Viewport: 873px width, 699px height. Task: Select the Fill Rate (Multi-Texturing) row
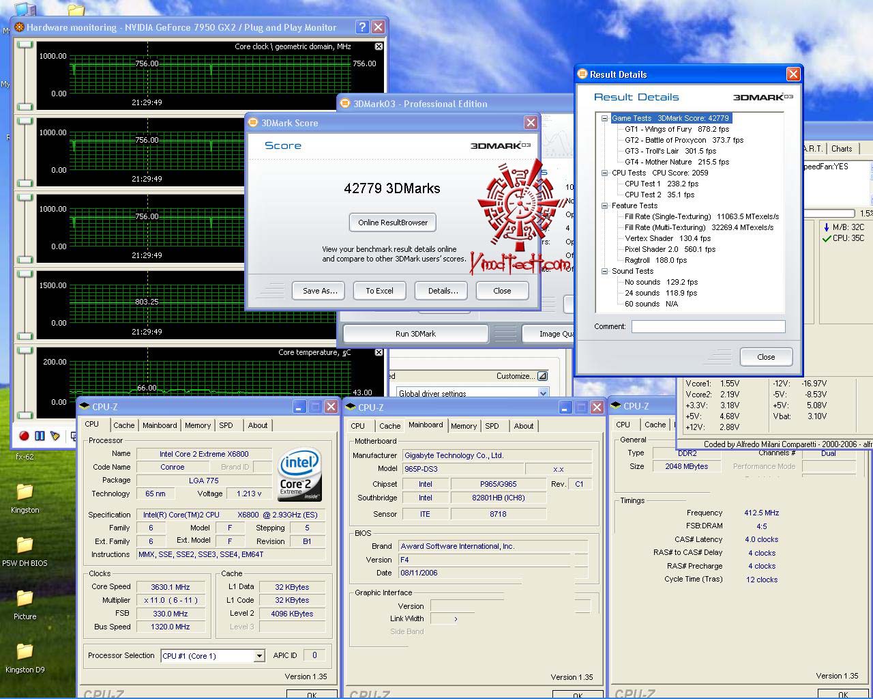click(699, 227)
